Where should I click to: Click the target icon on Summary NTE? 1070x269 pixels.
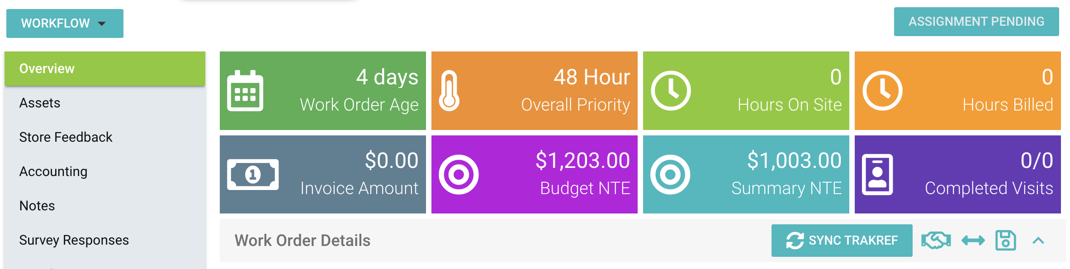click(x=670, y=175)
